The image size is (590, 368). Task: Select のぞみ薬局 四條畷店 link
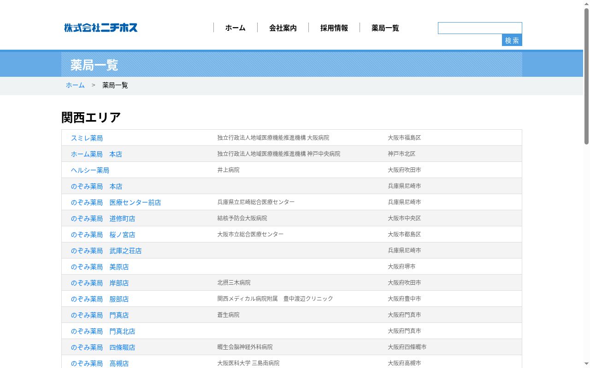103,347
